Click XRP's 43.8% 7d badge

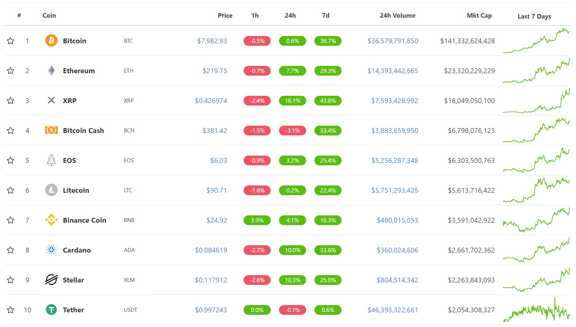pos(328,100)
